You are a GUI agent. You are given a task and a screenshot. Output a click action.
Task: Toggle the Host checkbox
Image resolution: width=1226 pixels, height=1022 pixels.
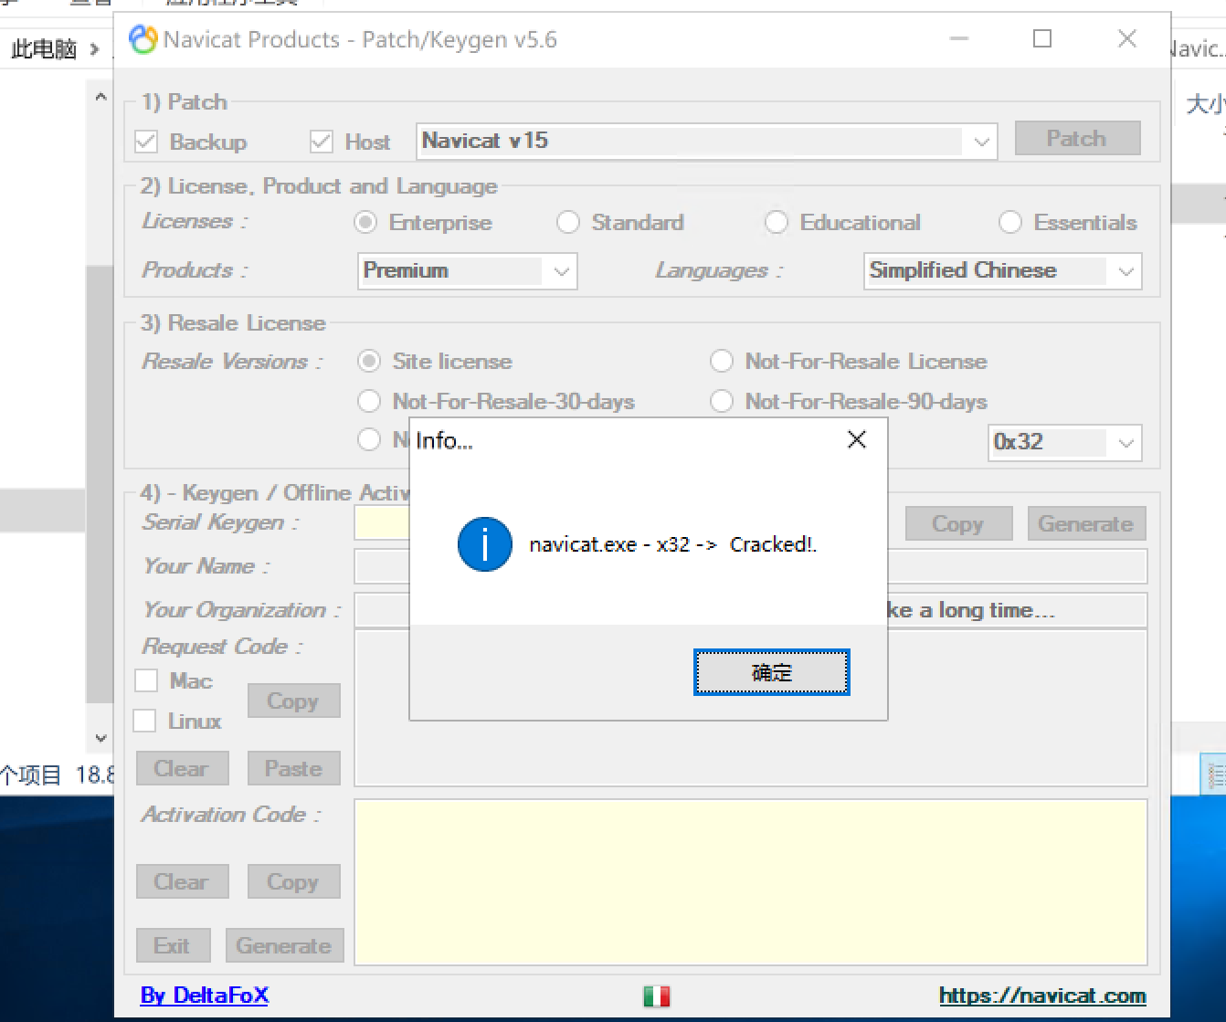(321, 142)
